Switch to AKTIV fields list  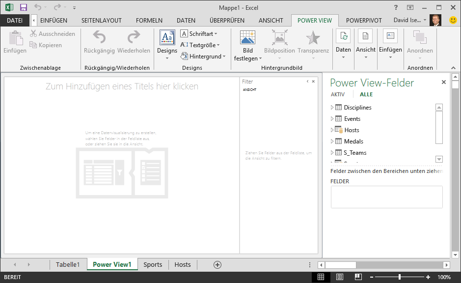(x=337, y=94)
